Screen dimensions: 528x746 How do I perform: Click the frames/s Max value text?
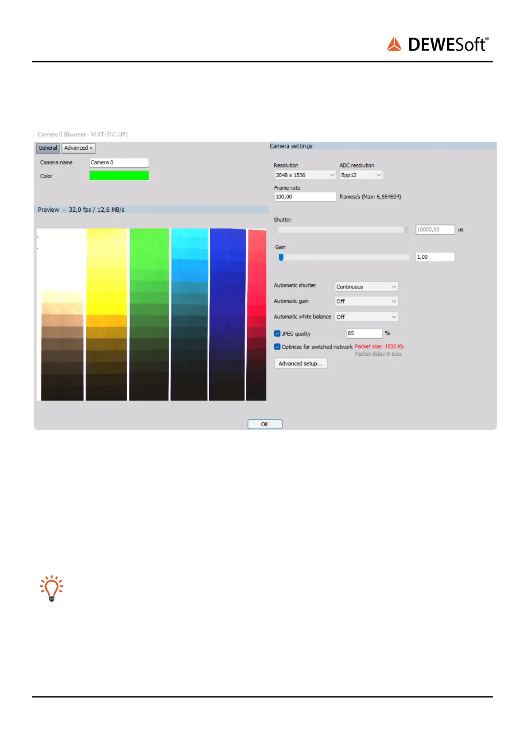pos(370,197)
